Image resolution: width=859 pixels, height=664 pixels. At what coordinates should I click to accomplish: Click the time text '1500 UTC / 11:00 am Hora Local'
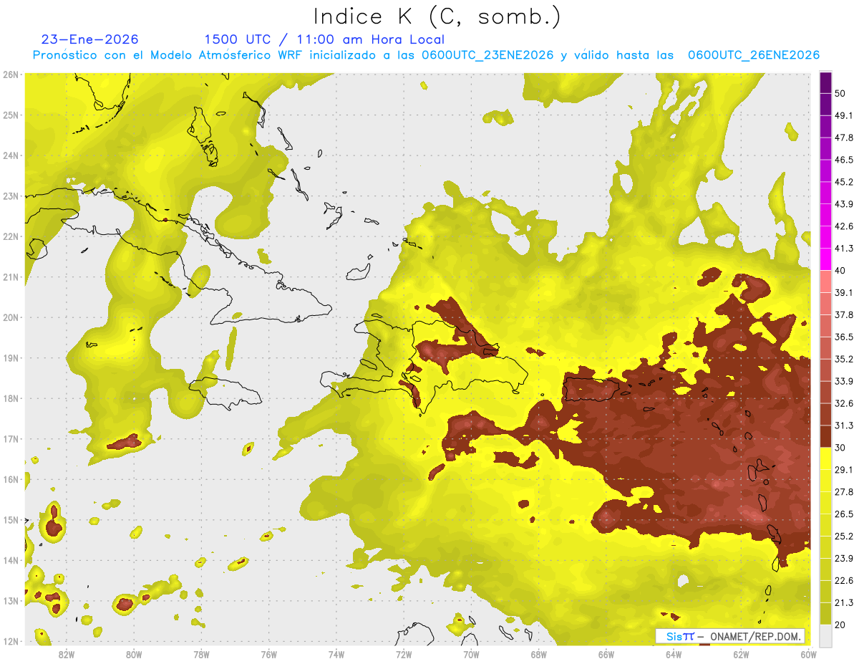pos(324,39)
